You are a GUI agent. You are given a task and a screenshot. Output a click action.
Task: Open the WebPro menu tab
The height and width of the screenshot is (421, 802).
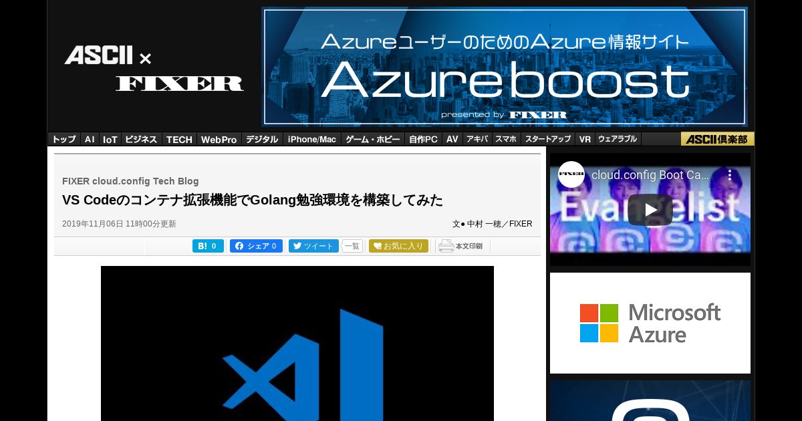(x=219, y=139)
